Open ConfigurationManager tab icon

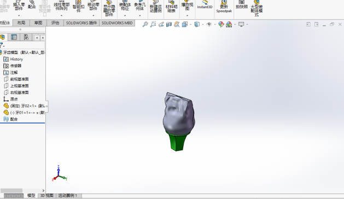(26, 37)
